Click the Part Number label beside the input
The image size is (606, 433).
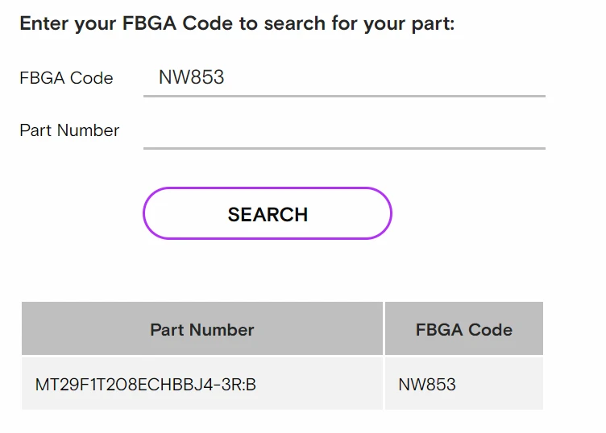(x=69, y=130)
